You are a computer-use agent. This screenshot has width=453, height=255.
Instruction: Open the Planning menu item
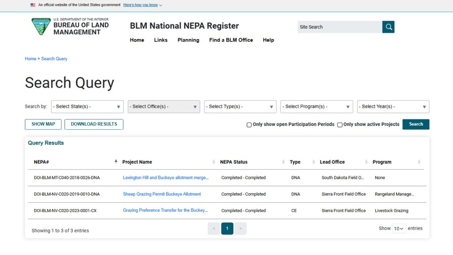click(188, 40)
